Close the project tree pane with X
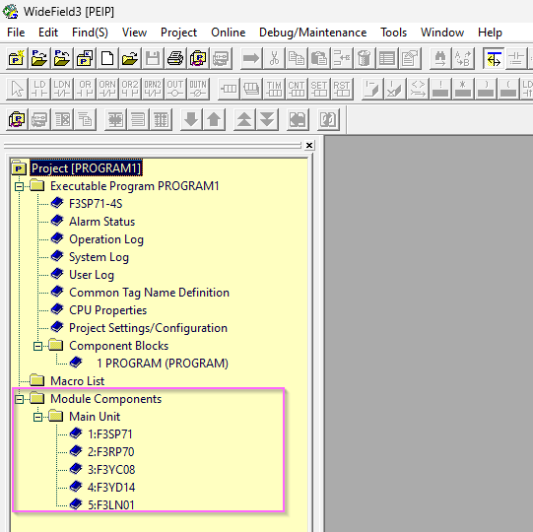 [309, 146]
